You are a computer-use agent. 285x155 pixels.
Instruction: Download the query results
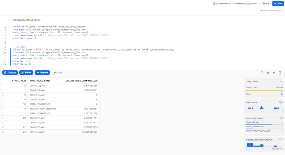tap(274, 73)
